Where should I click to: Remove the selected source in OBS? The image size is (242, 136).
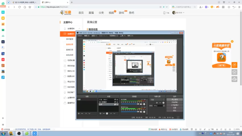(x=104, y=114)
